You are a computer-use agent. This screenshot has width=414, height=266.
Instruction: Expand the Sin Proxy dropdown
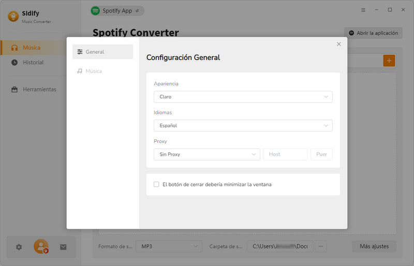(206, 154)
